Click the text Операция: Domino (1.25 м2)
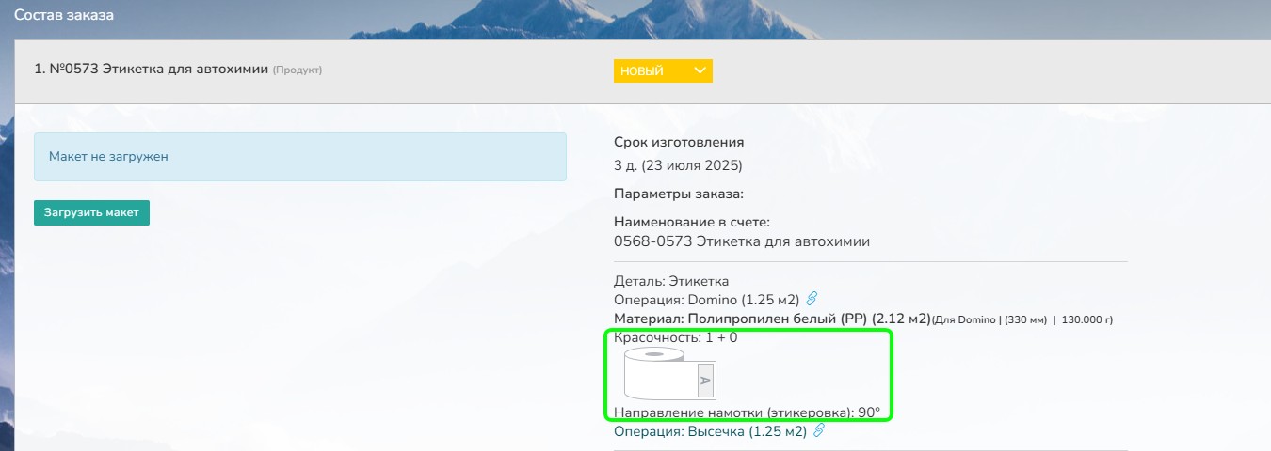The height and width of the screenshot is (451, 1271). [x=706, y=300]
